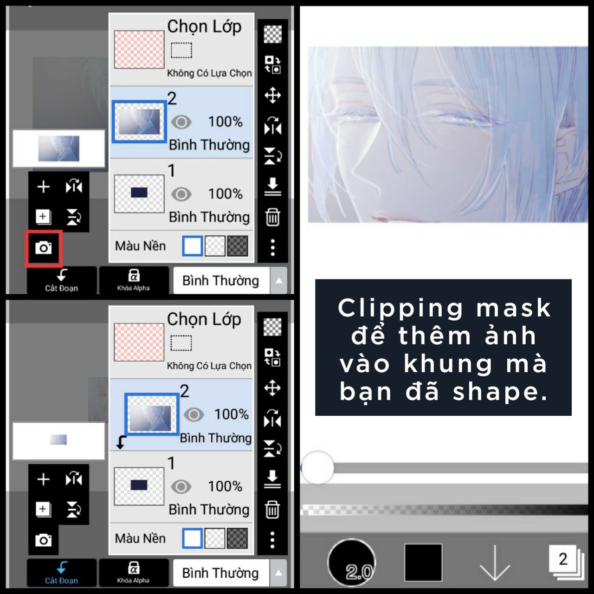The width and height of the screenshot is (594, 594).
Task: Choose the black color swatch
Action: tap(423, 562)
